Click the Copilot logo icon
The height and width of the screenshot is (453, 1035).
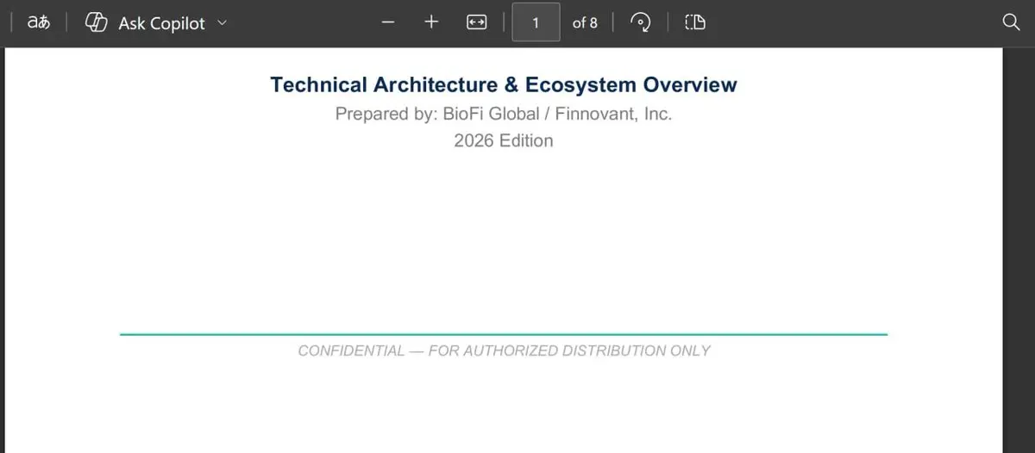pos(97,23)
